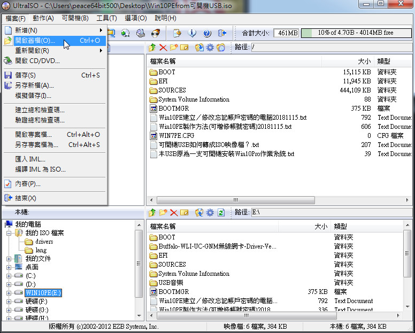Click the add-to-image icon in local pane toolbar
This screenshot has height=333, width=415.
[199, 213]
